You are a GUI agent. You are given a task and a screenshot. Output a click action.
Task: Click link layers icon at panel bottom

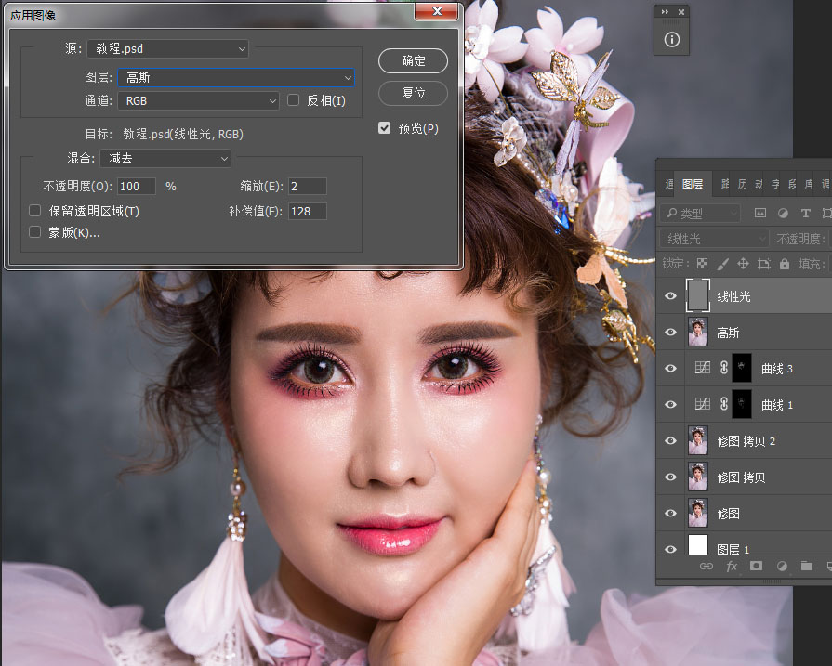tap(707, 566)
